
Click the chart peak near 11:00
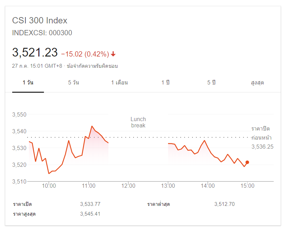(x=92, y=126)
